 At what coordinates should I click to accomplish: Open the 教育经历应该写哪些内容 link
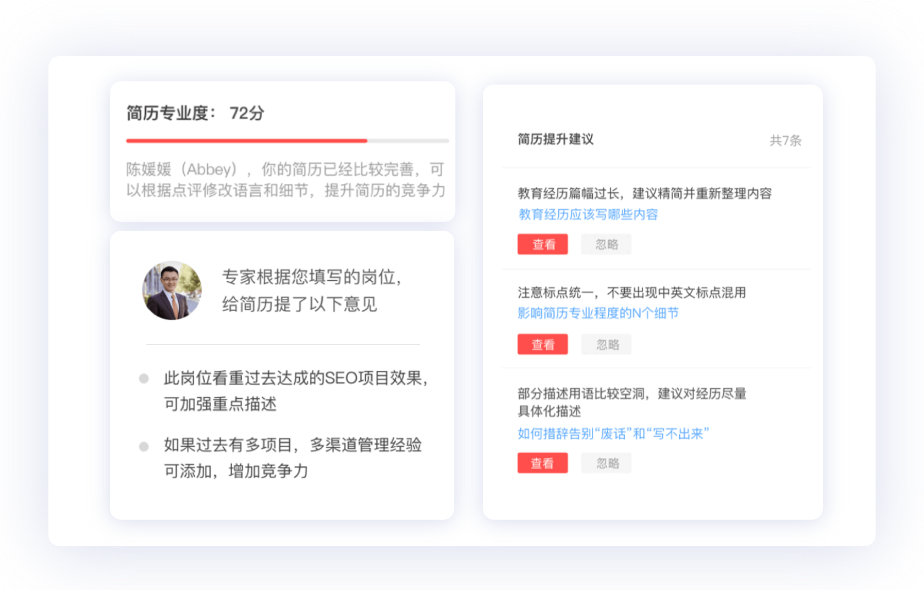pyautogui.click(x=588, y=214)
